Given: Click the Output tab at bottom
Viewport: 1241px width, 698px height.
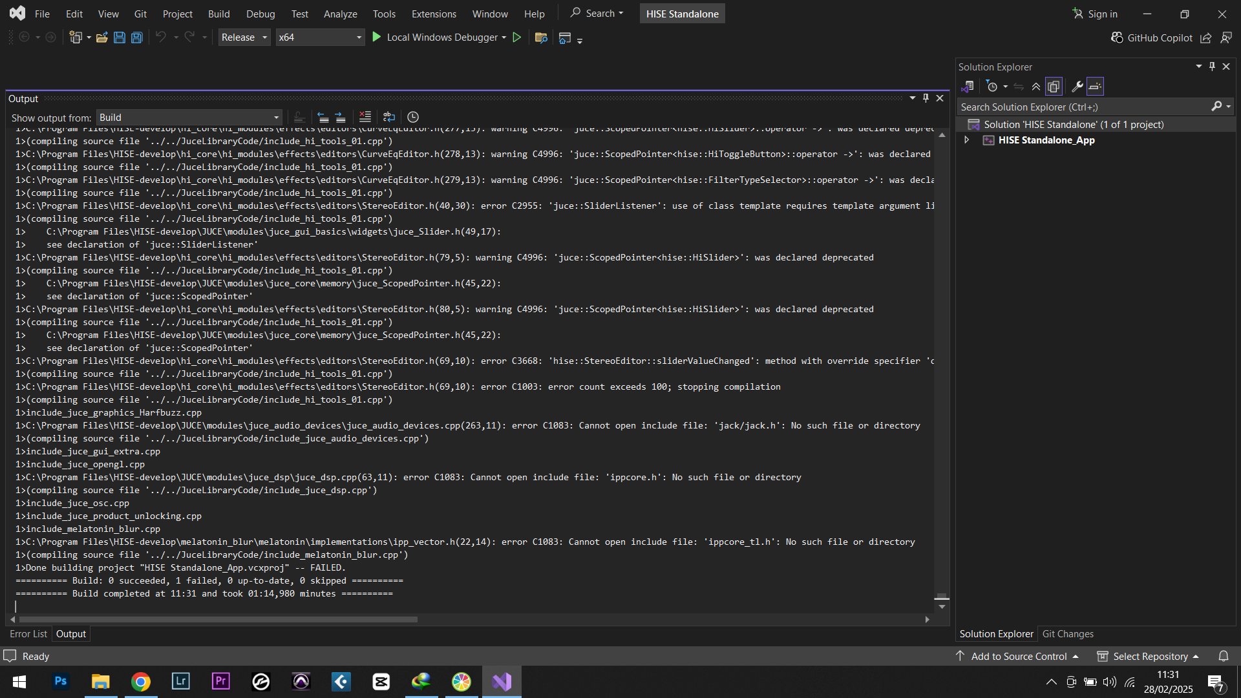Looking at the screenshot, I should click(71, 634).
